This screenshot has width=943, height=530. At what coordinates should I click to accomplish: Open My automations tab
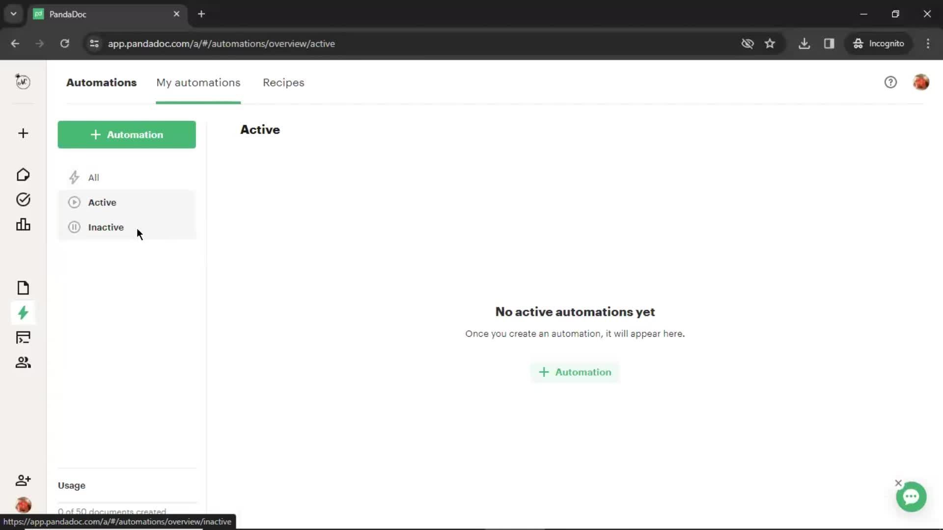198,82
